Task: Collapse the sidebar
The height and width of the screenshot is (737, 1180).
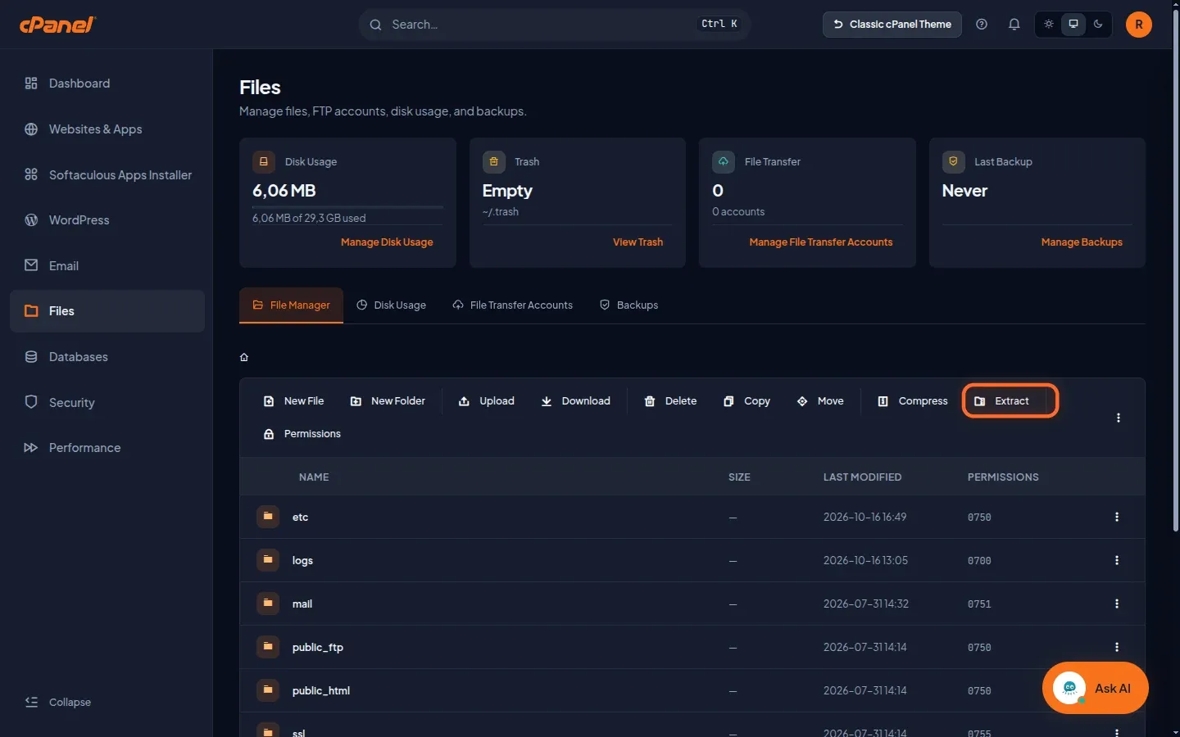Action: (x=58, y=702)
